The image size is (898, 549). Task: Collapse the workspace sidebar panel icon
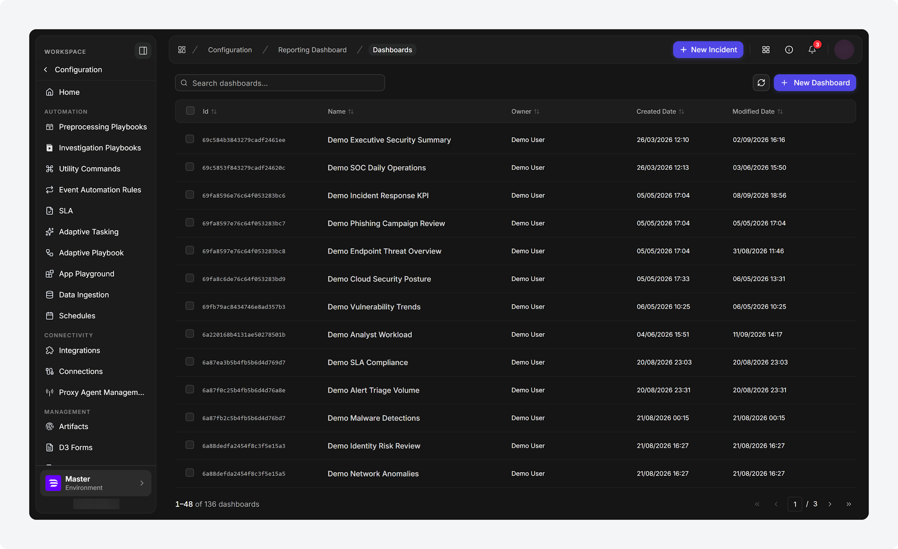[x=143, y=51]
